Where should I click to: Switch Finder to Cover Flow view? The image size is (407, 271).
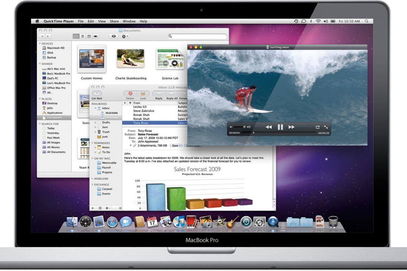pos(95,36)
